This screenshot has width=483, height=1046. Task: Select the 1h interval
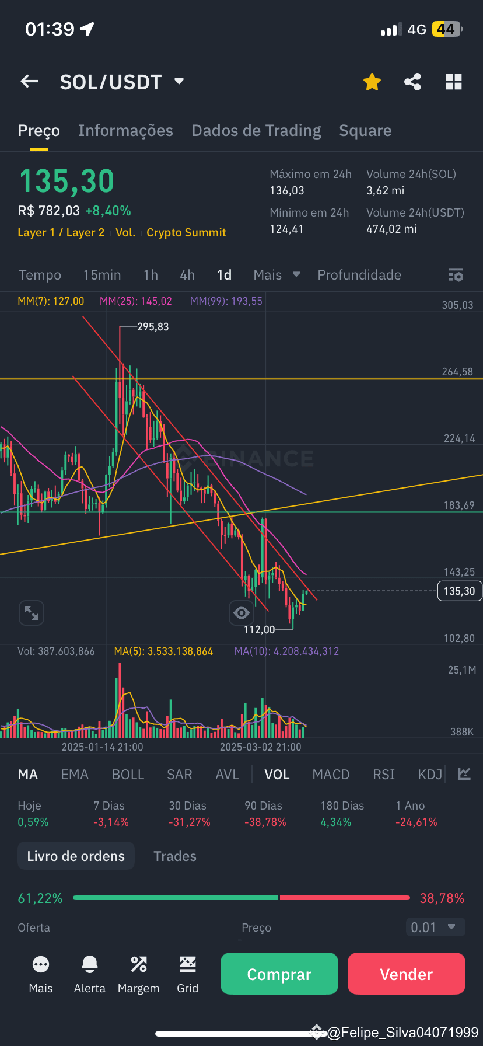150,275
